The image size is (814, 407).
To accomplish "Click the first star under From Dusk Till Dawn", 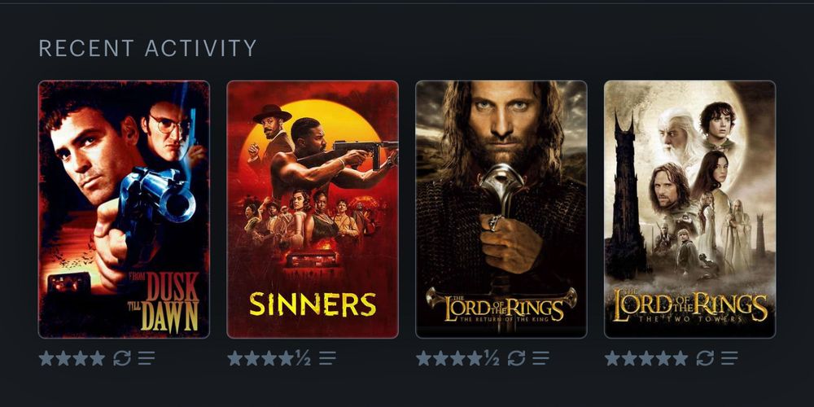I will coord(46,358).
